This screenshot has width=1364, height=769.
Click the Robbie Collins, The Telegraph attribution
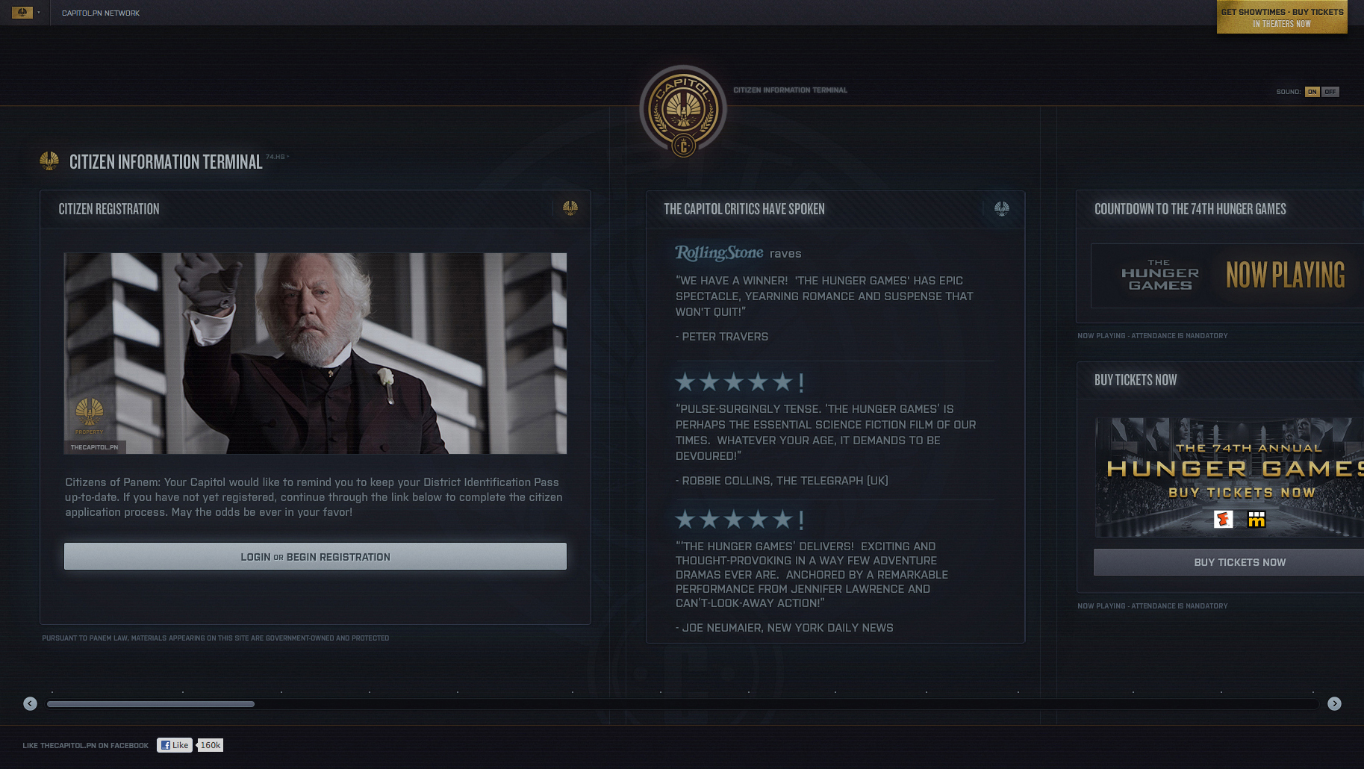tap(782, 481)
